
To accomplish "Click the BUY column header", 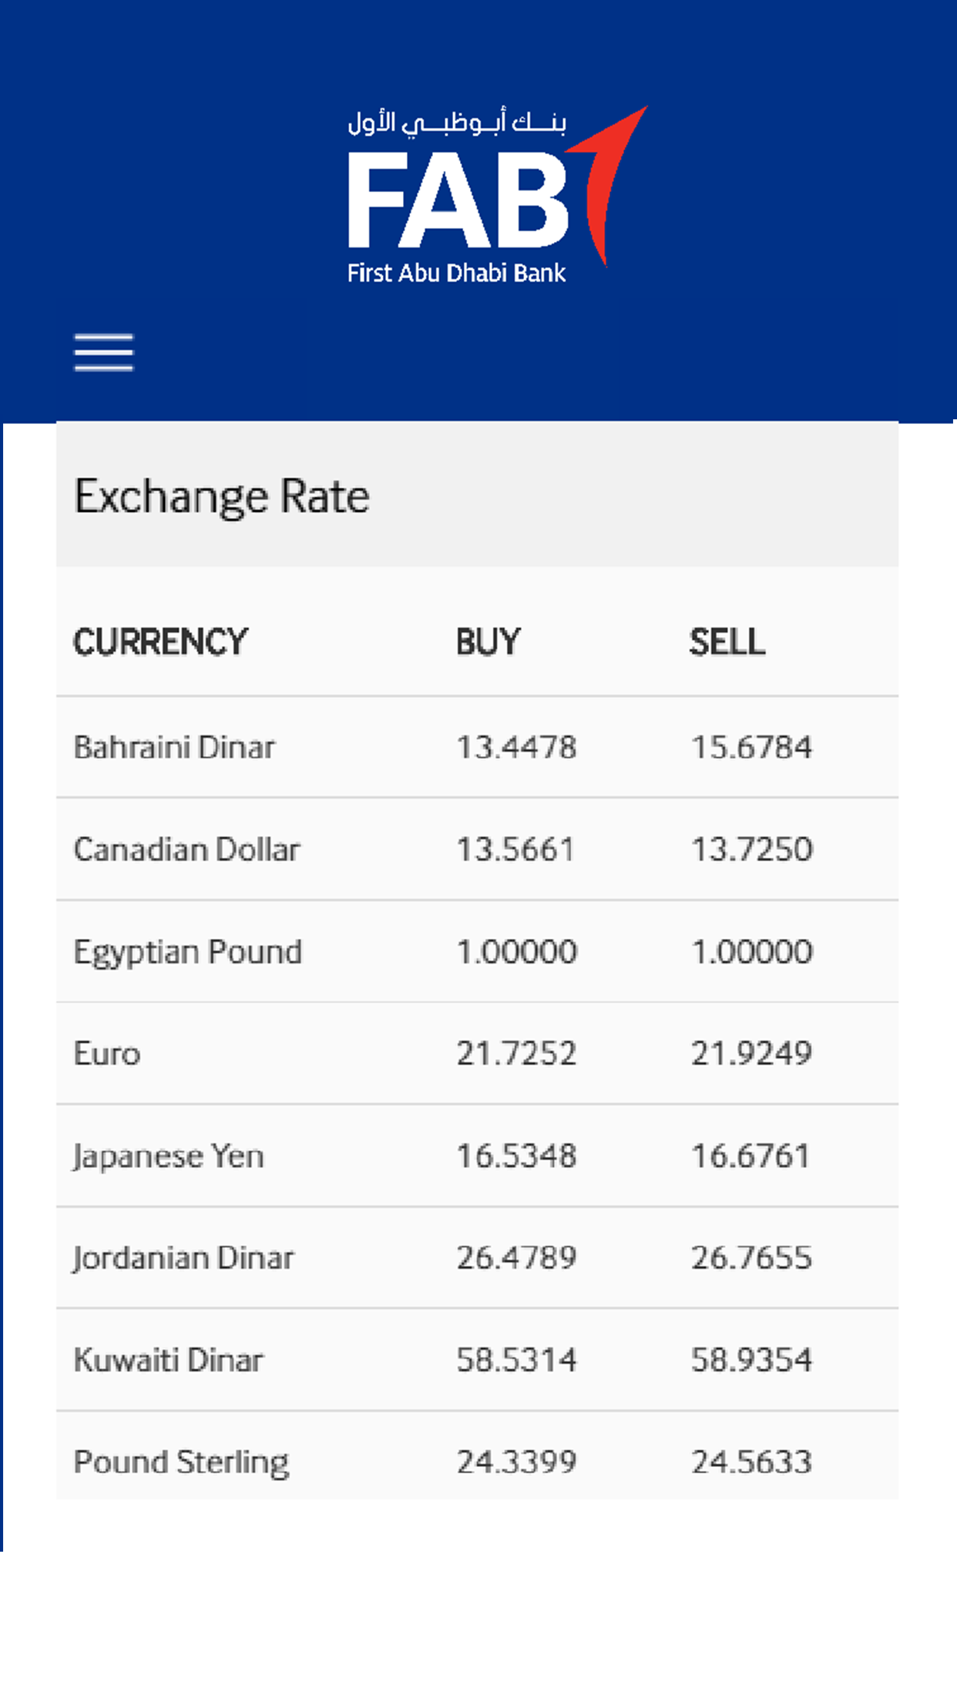I will [x=488, y=642].
